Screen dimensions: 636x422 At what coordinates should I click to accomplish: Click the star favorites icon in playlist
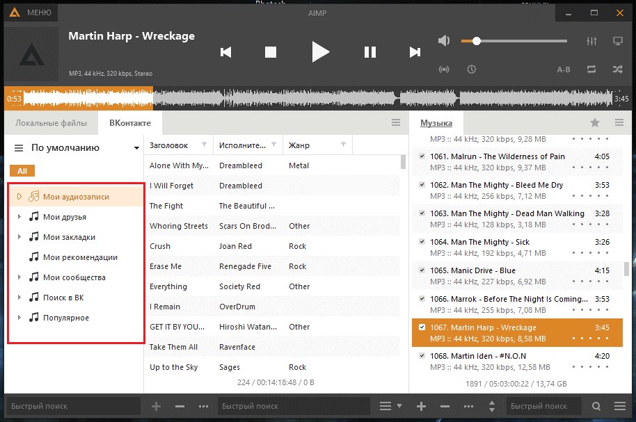(595, 123)
